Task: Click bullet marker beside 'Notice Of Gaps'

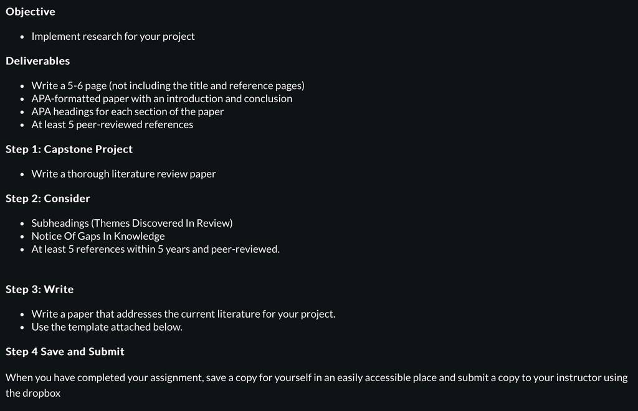Action: (x=22, y=237)
